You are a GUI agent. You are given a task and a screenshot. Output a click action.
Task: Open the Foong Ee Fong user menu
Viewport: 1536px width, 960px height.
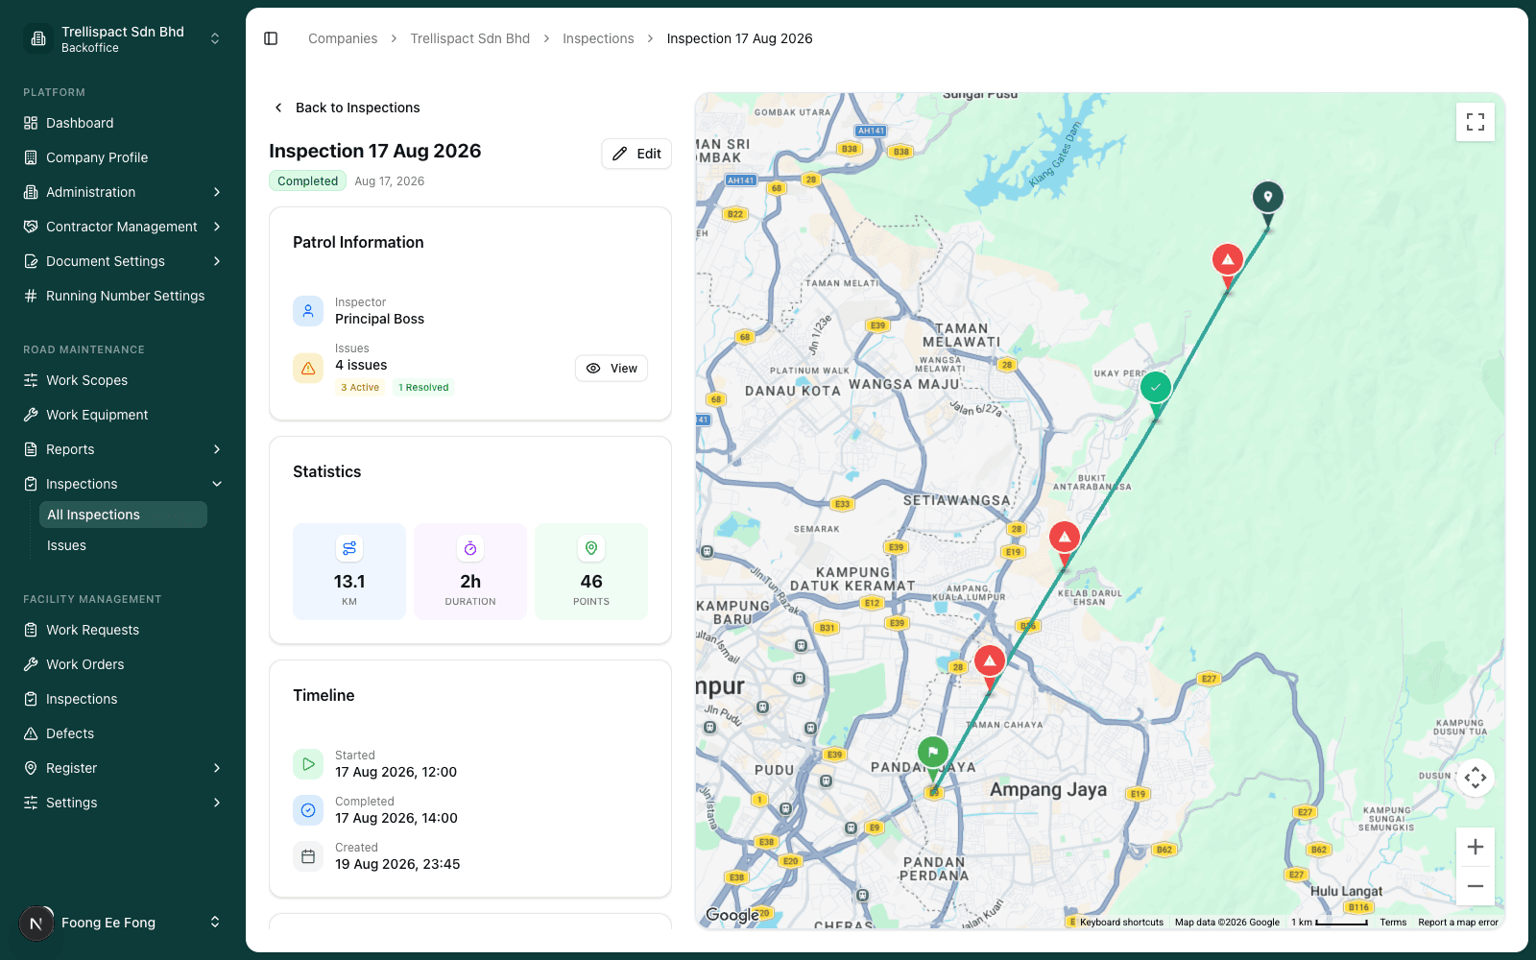pos(123,923)
